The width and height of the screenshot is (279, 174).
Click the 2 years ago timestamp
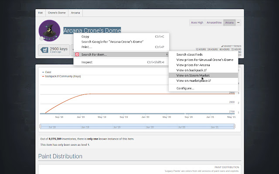coord(55,52)
